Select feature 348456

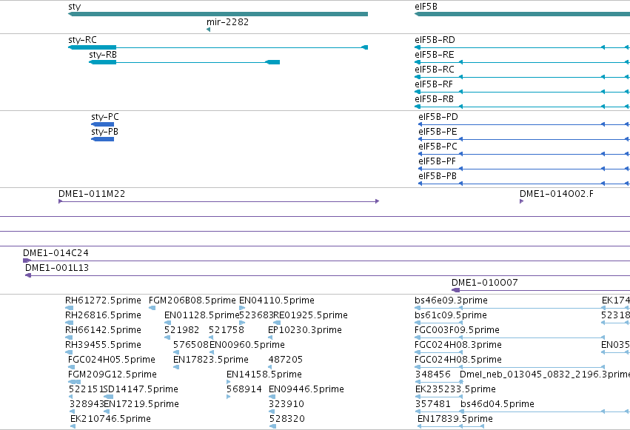[x=438, y=382]
